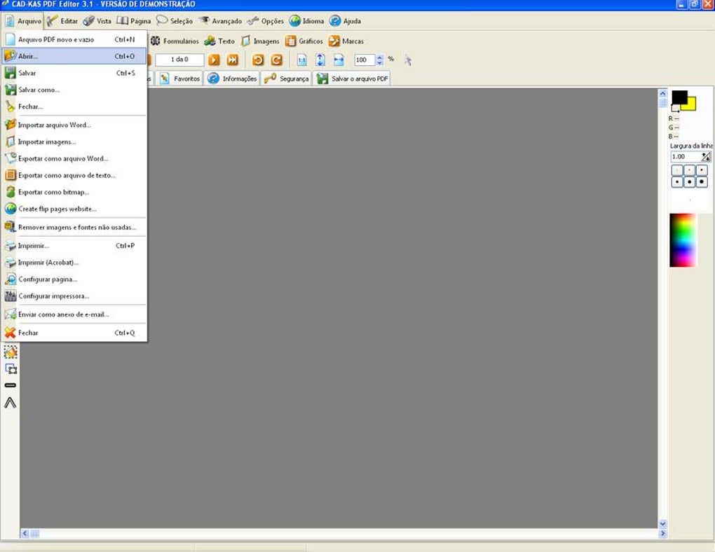The height and width of the screenshot is (552, 715).
Task: Click Fechar... with the broom icon
Action: (x=74, y=106)
